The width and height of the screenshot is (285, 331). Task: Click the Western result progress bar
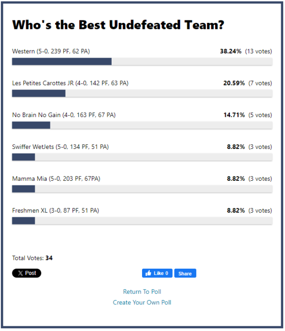click(142, 62)
